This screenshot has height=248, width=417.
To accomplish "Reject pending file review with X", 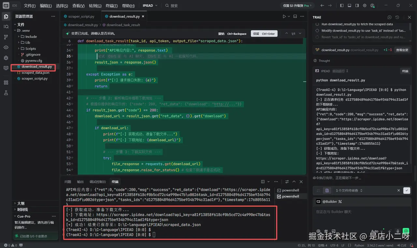I will click(x=398, y=190).
